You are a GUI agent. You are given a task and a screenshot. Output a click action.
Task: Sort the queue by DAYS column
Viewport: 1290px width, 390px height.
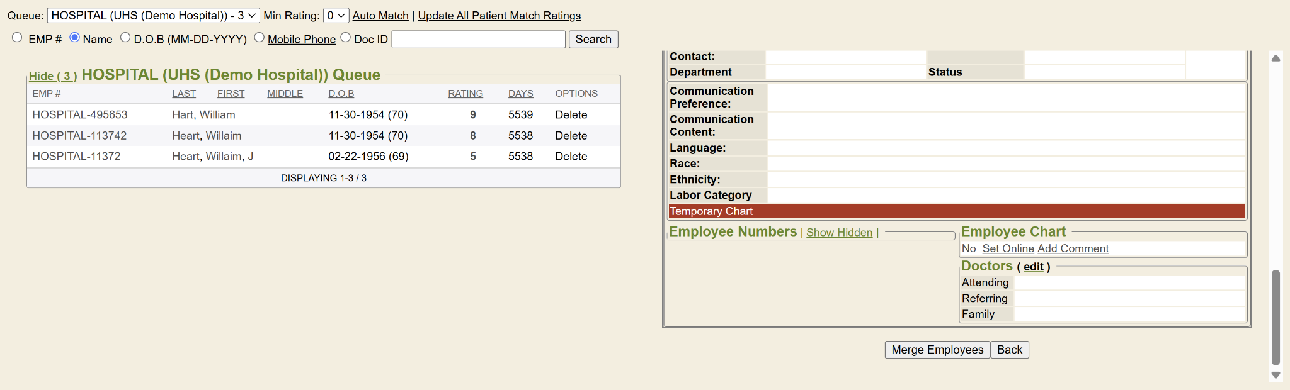coord(520,94)
